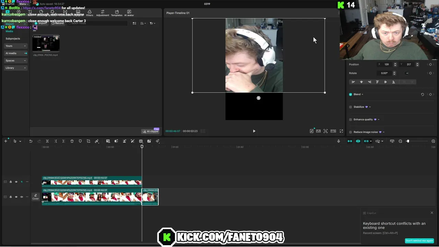The height and width of the screenshot is (247, 439).
Task: Expand the Reduce image noise options
Action: click(383, 132)
